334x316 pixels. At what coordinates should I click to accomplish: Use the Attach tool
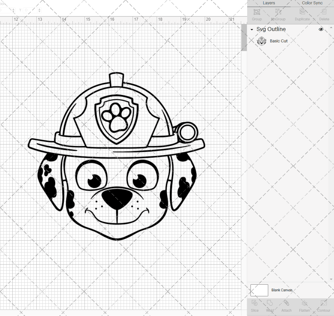coord(286,306)
